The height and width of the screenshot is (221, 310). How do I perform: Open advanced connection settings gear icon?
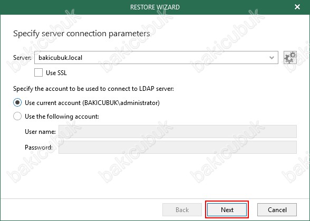pos(290,57)
